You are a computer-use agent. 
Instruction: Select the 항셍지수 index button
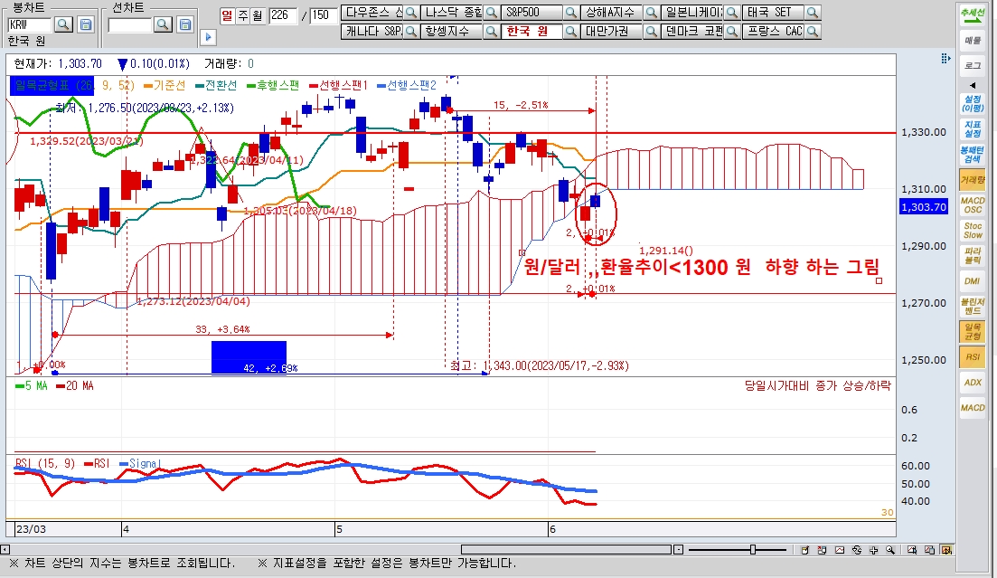[449, 32]
